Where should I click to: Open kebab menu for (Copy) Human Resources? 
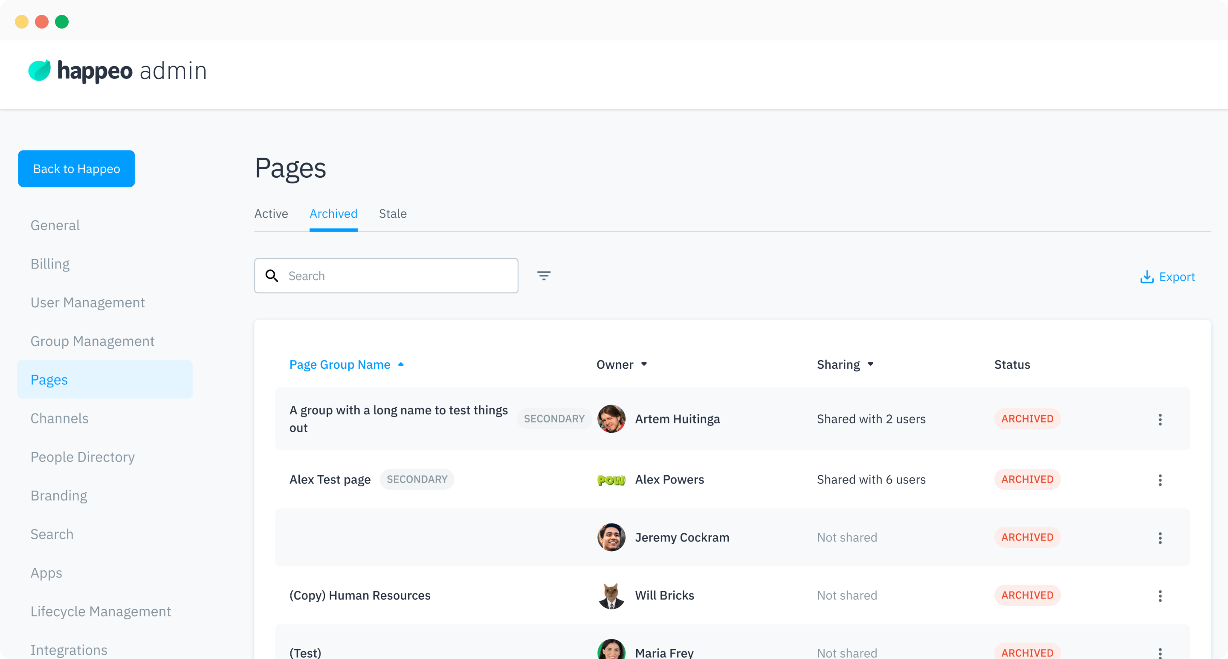coord(1160,595)
